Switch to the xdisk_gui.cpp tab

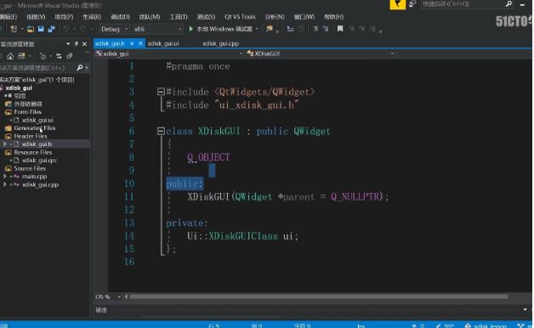coord(221,43)
